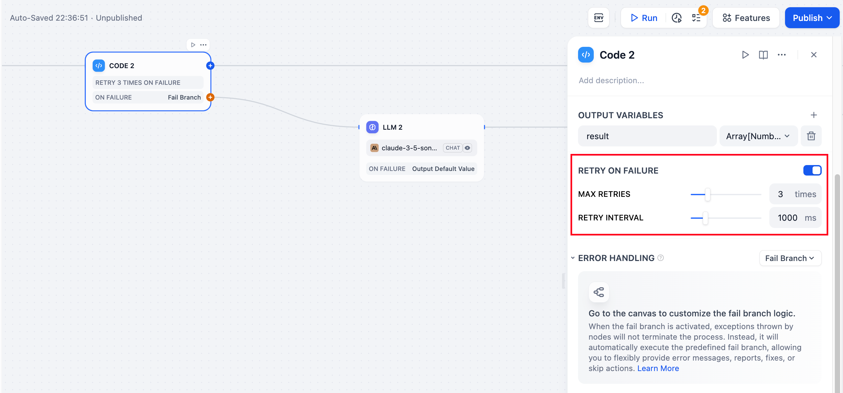Viewport: 843px width, 393px height.
Task: Open the Learn More link
Action: [x=658, y=368]
